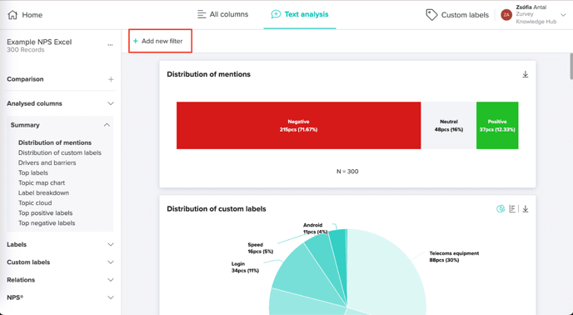Screen dimensions: 573x315
Task: Open Custom labels in the top bar
Action: coord(457,15)
